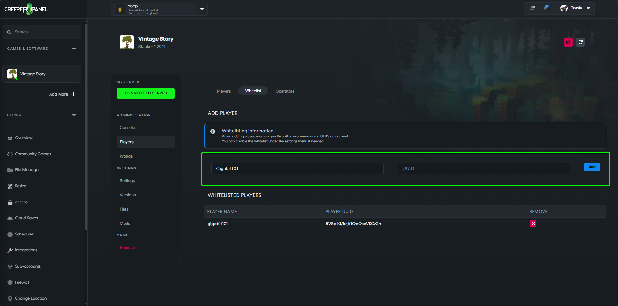
Task: Click the red power button icon
Action: (568, 42)
